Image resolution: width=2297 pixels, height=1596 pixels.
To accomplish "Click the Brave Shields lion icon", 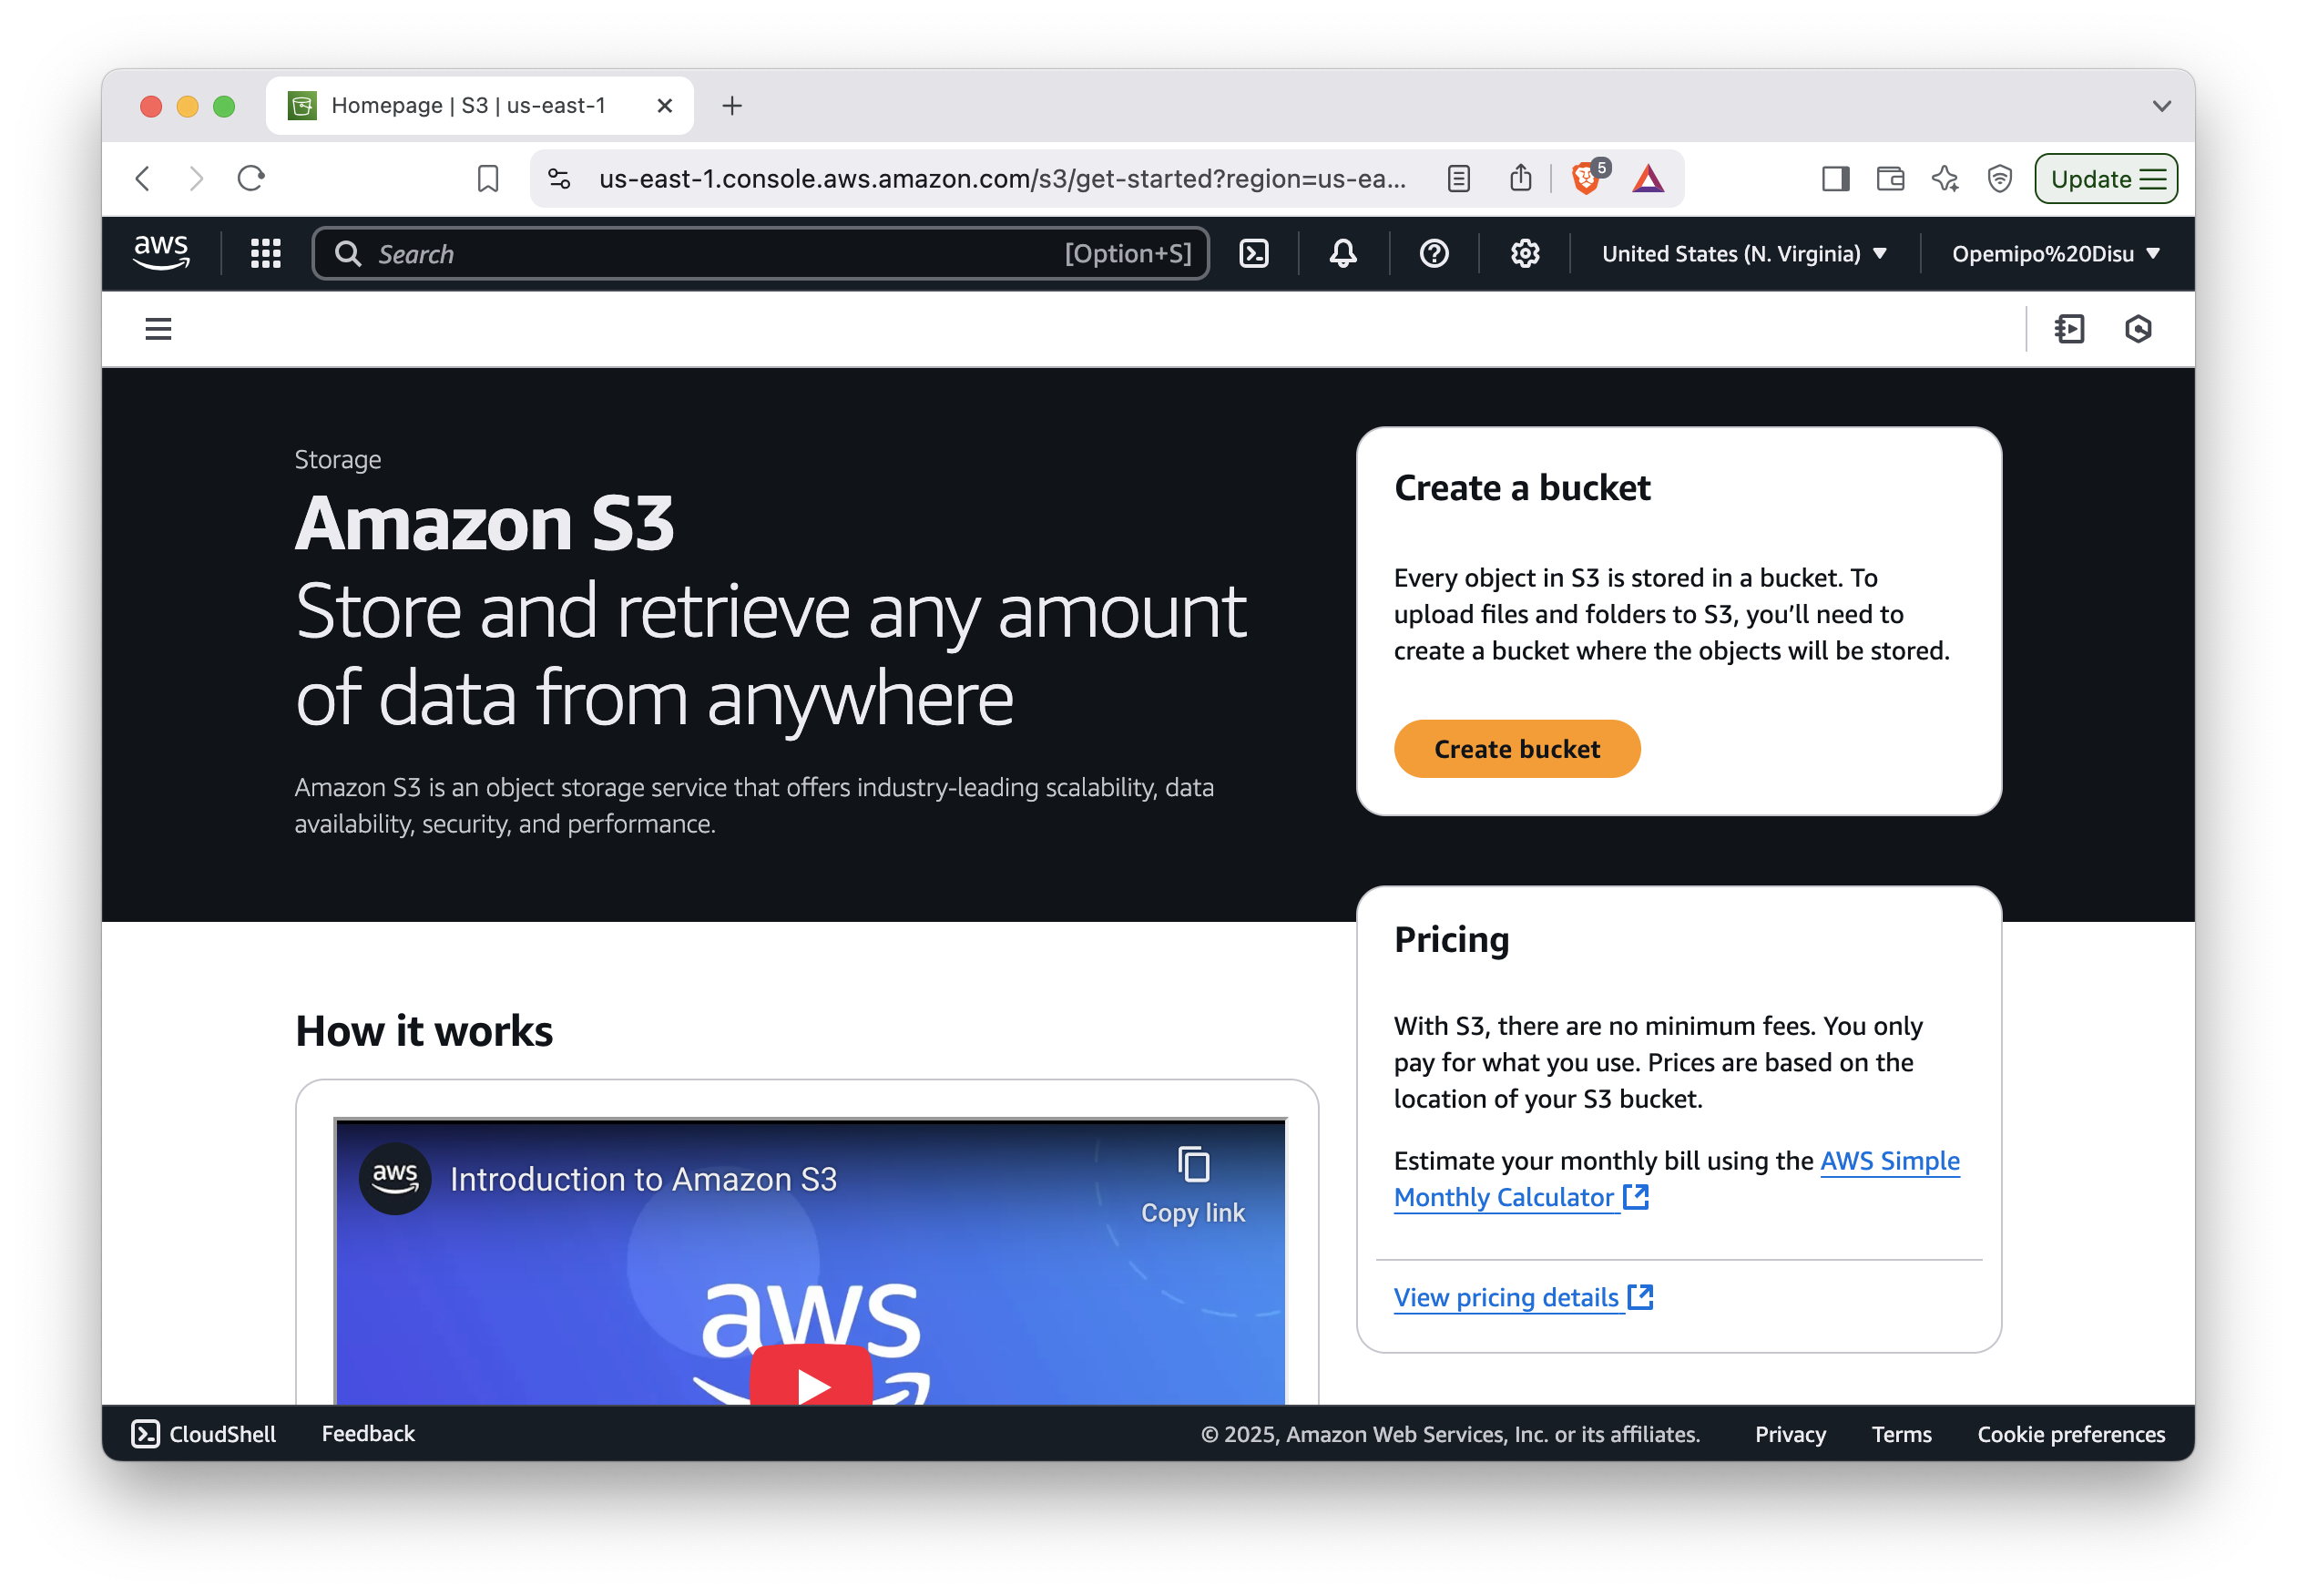I will coord(1586,179).
